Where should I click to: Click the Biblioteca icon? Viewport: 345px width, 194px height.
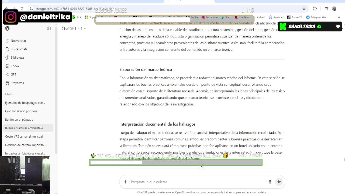[x=7, y=58]
